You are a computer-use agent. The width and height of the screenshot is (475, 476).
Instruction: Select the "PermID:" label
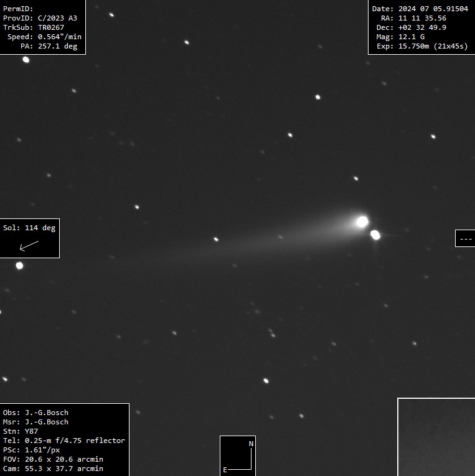click(18, 9)
